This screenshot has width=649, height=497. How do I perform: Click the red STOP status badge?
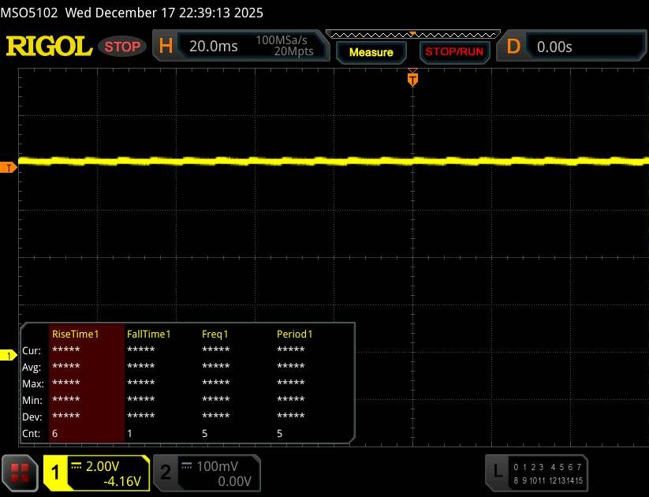pos(123,47)
